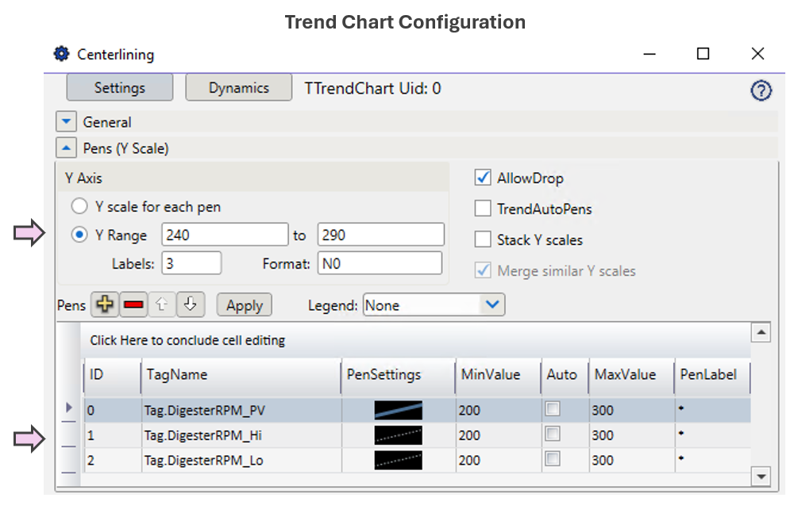The width and height of the screenshot is (798, 509).
Task: Open pen settings for DigesterRPM_PV
Action: pyautogui.click(x=398, y=410)
